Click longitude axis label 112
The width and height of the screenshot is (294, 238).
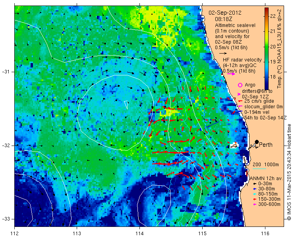pos(14,234)
